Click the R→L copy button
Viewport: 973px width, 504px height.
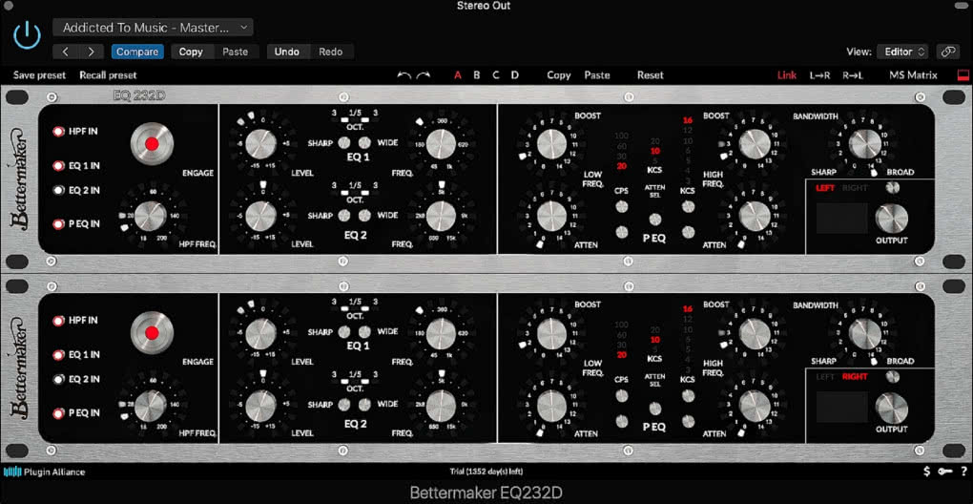click(x=853, y=75)
